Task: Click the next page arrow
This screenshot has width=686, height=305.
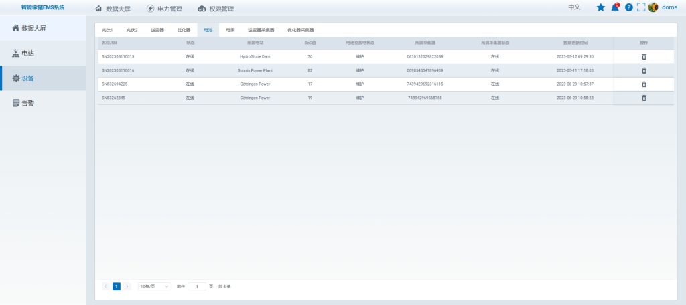Action: pyautogui.click(x=127, y=286)
